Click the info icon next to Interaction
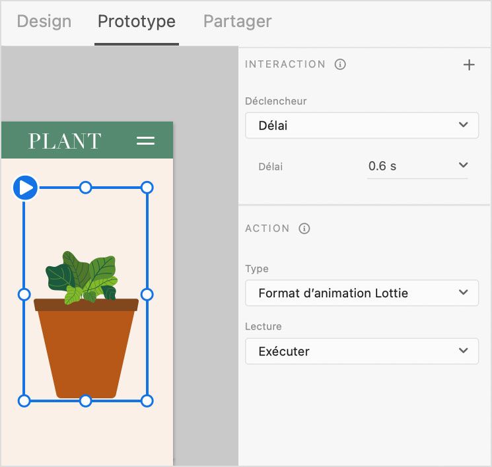Screen dimensions: 492x467 click(x=340, y=65)
